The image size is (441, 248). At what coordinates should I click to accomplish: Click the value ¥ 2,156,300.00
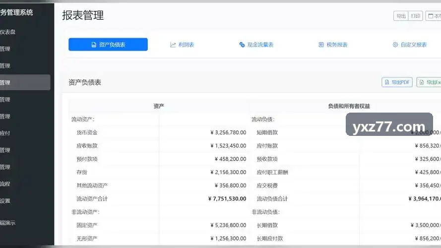point(228,172)
